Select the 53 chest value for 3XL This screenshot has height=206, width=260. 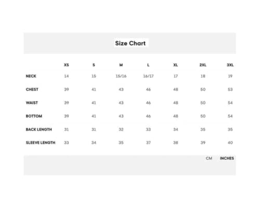[230, 89]
